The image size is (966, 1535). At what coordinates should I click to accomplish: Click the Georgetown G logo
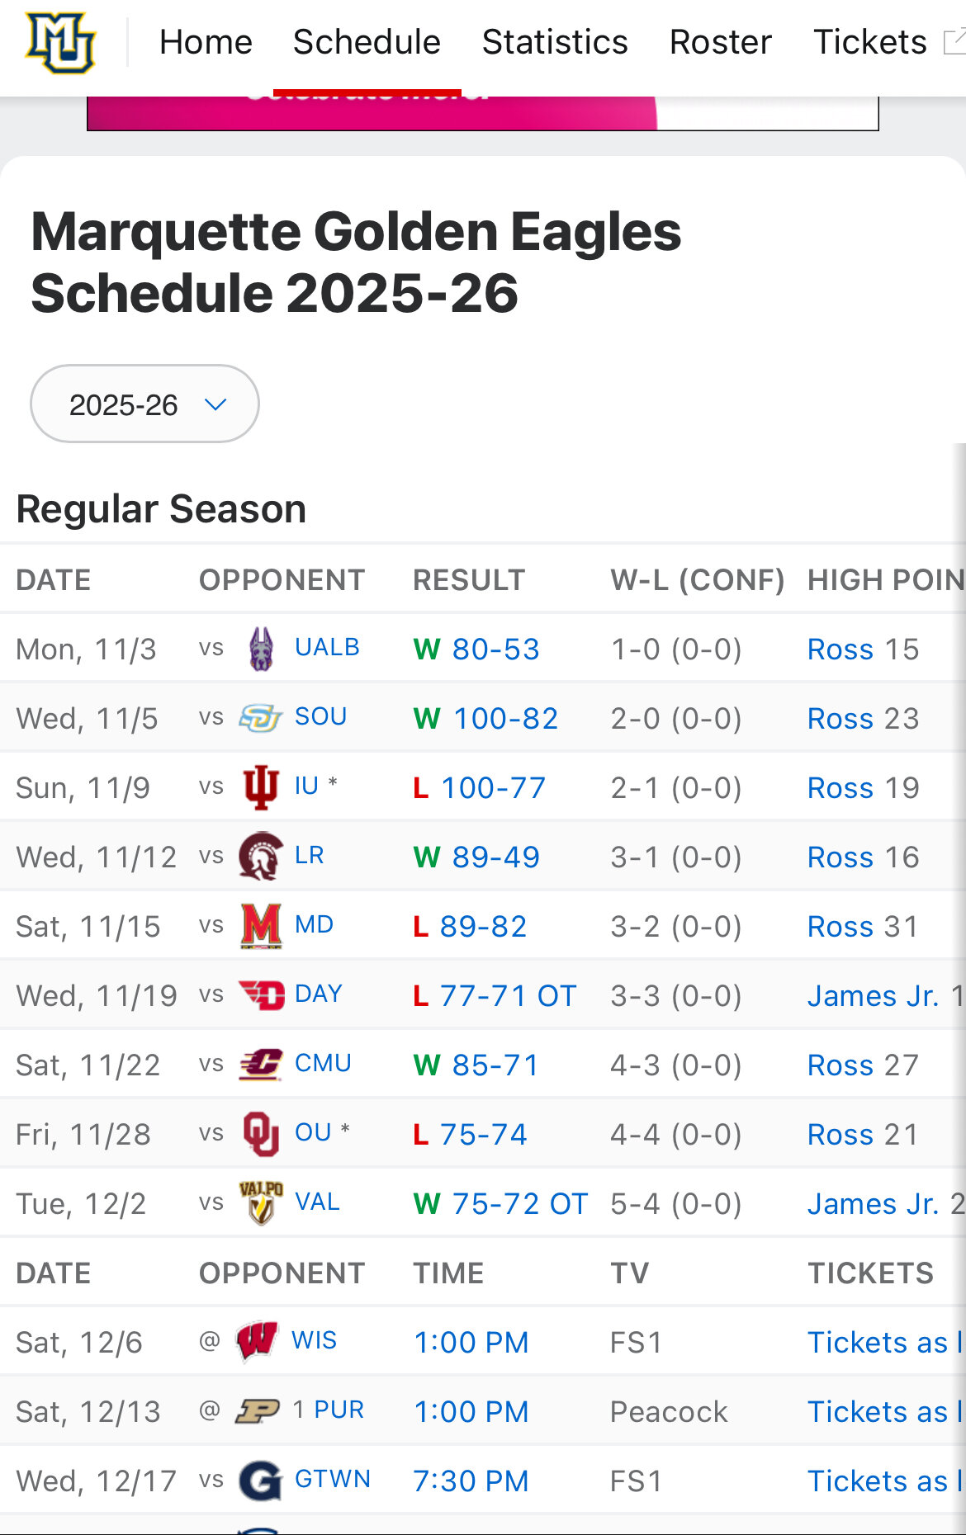tap(260, 1481)
